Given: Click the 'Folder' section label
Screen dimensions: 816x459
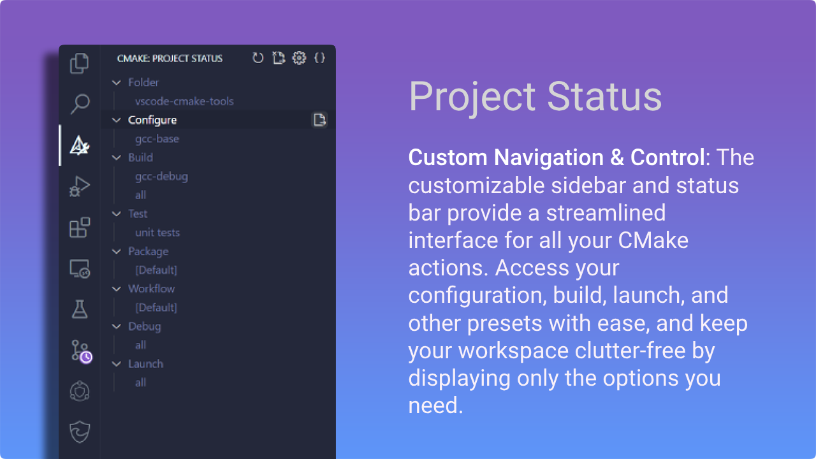Looking at the screenshot, I should 143,82.
